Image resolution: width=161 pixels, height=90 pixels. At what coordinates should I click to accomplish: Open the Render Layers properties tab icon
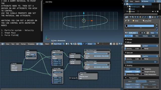[x=133, y=17]
